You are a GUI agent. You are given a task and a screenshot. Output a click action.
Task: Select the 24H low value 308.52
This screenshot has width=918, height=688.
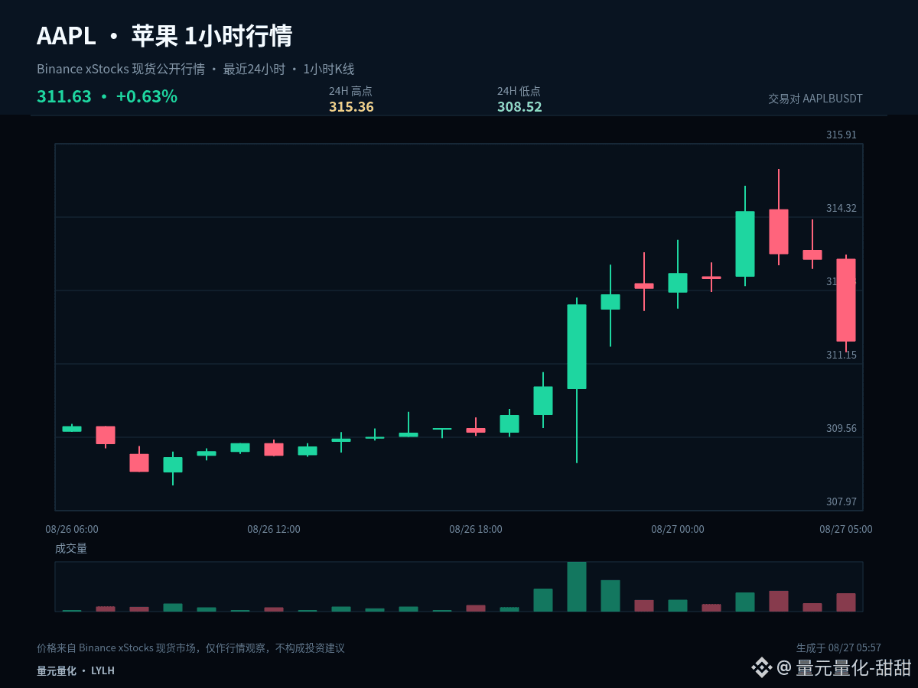[x=519, y=107]
